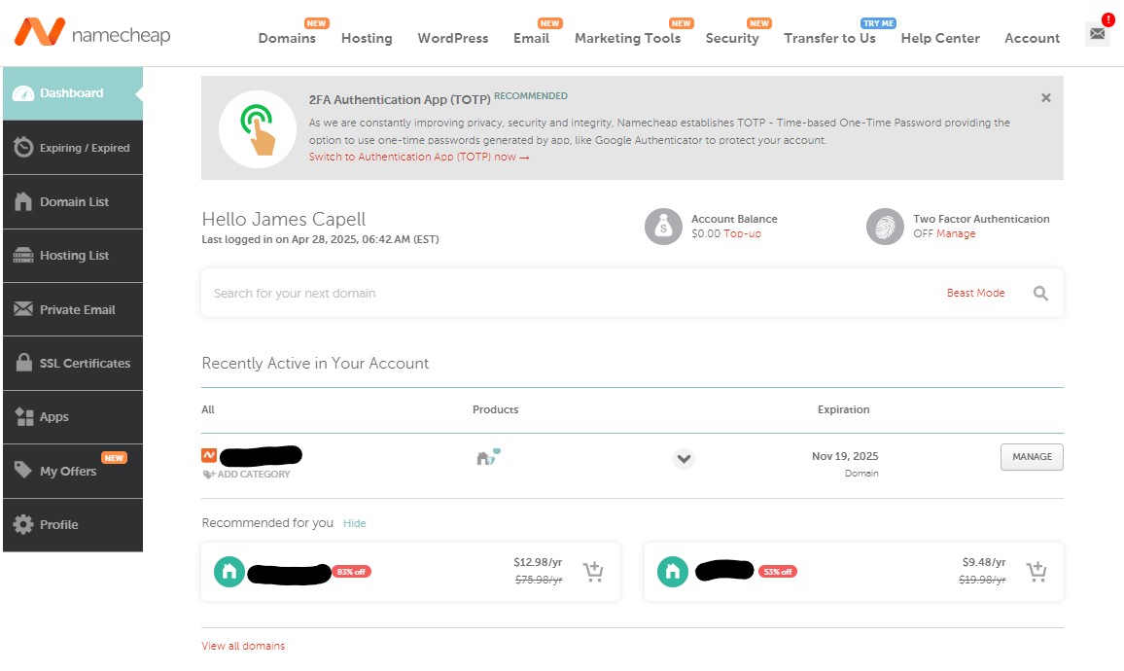This screenshot has width=1124, height=671.
Task: Click ADD CATEGORY under the domain
Action: point(247,474)
